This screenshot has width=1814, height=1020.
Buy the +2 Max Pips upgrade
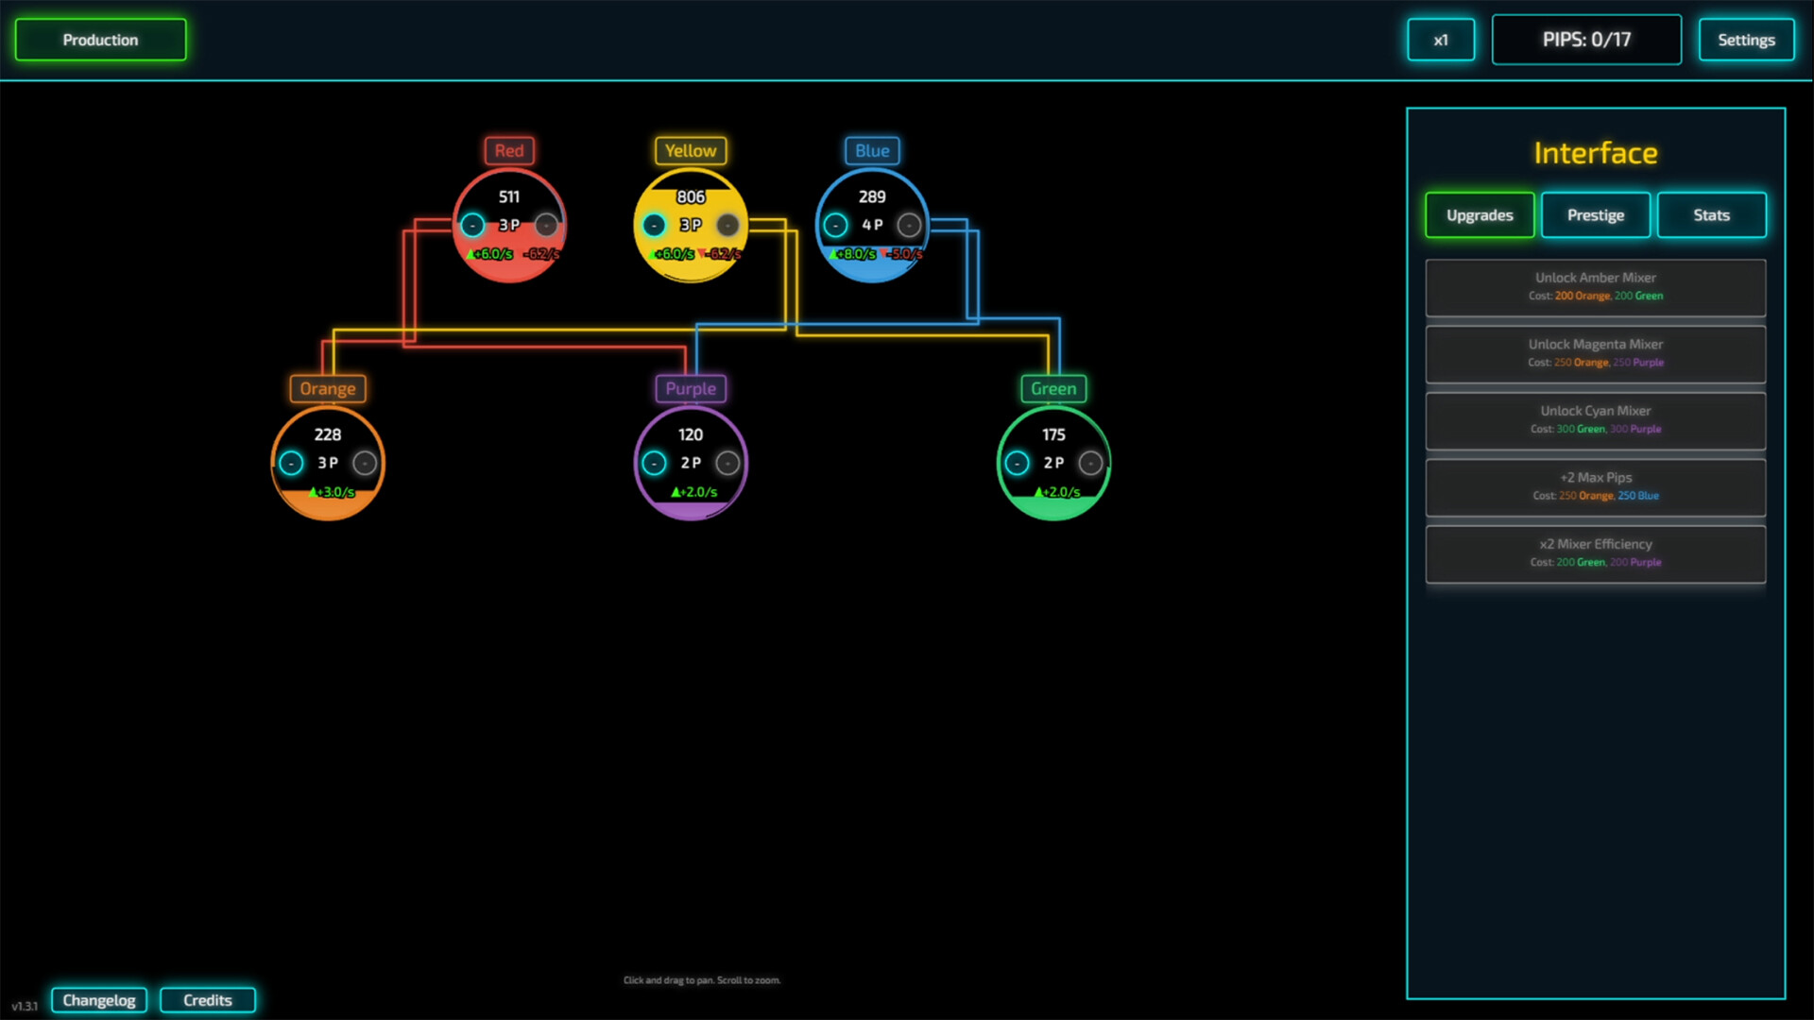pos(1595,486)
